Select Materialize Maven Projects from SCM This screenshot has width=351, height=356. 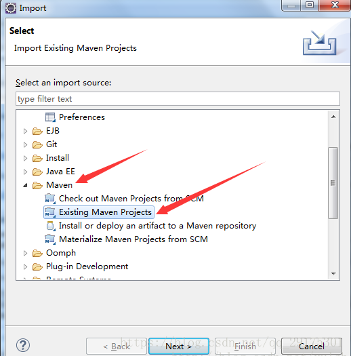pos(133,239)
